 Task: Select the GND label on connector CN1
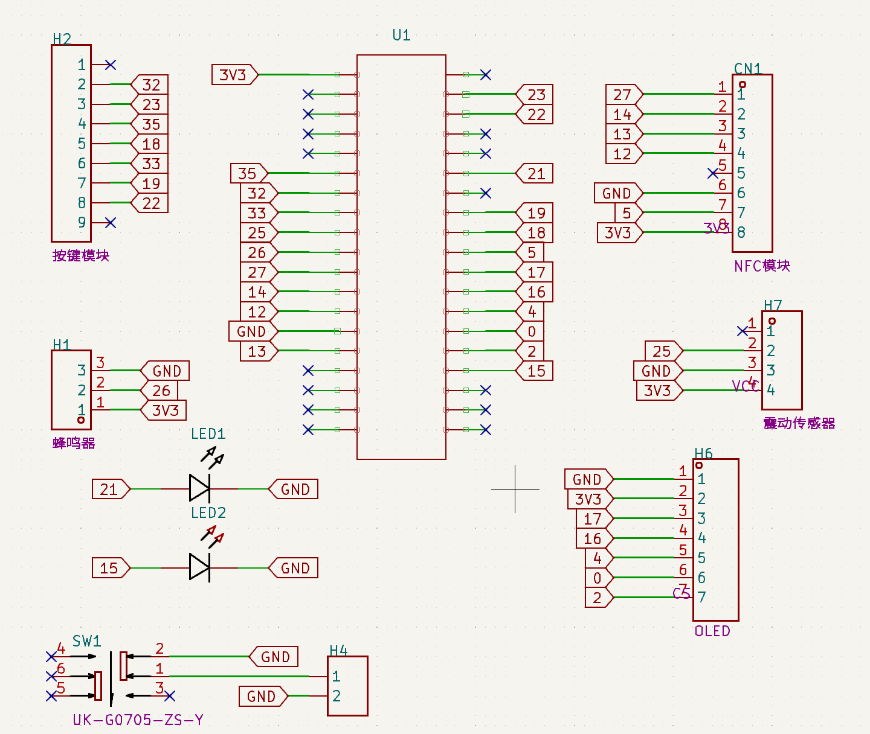[x=619, y=193]
